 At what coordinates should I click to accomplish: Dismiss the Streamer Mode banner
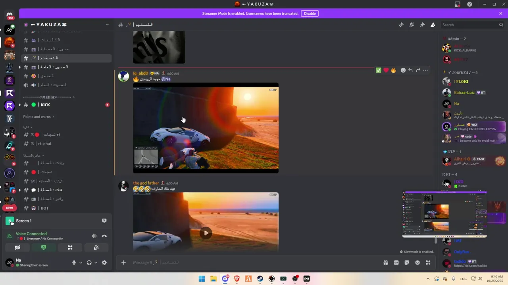point(501,13)
